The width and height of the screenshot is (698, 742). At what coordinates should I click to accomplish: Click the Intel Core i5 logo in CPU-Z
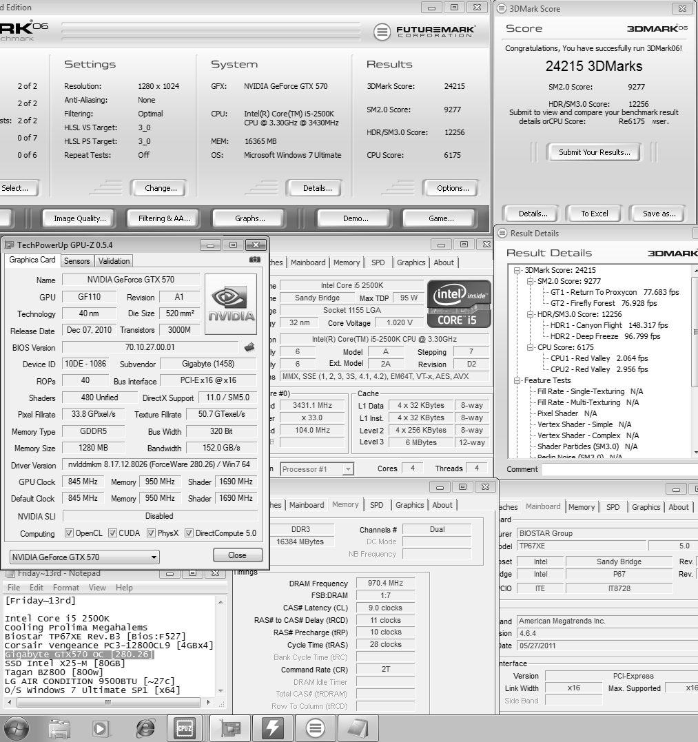point(459,305)
